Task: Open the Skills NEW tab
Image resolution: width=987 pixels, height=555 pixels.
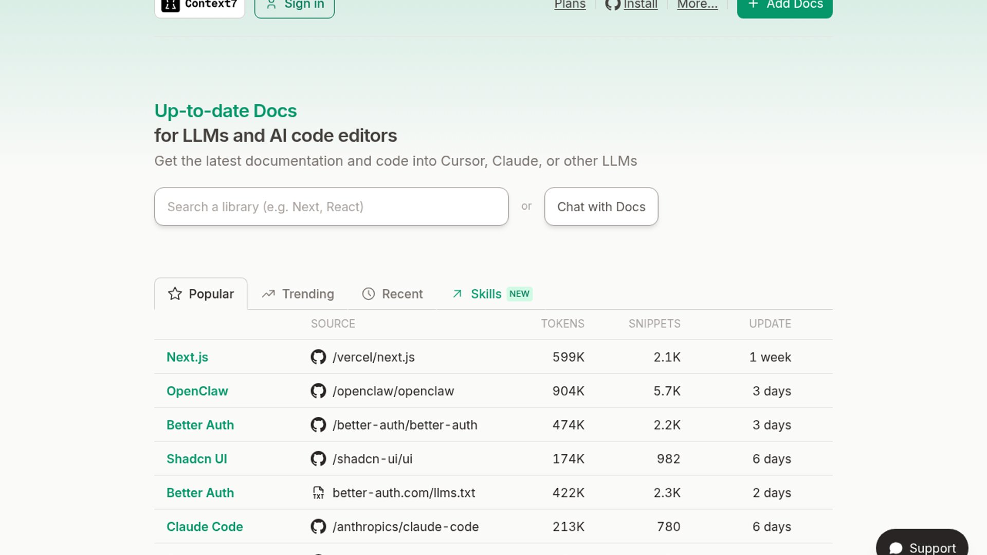Action: [491, 294]
